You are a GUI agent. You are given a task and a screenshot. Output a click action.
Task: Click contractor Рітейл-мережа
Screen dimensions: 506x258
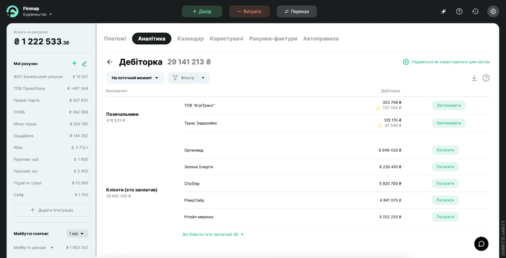198,217
